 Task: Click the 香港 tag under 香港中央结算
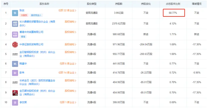point(23,37)
